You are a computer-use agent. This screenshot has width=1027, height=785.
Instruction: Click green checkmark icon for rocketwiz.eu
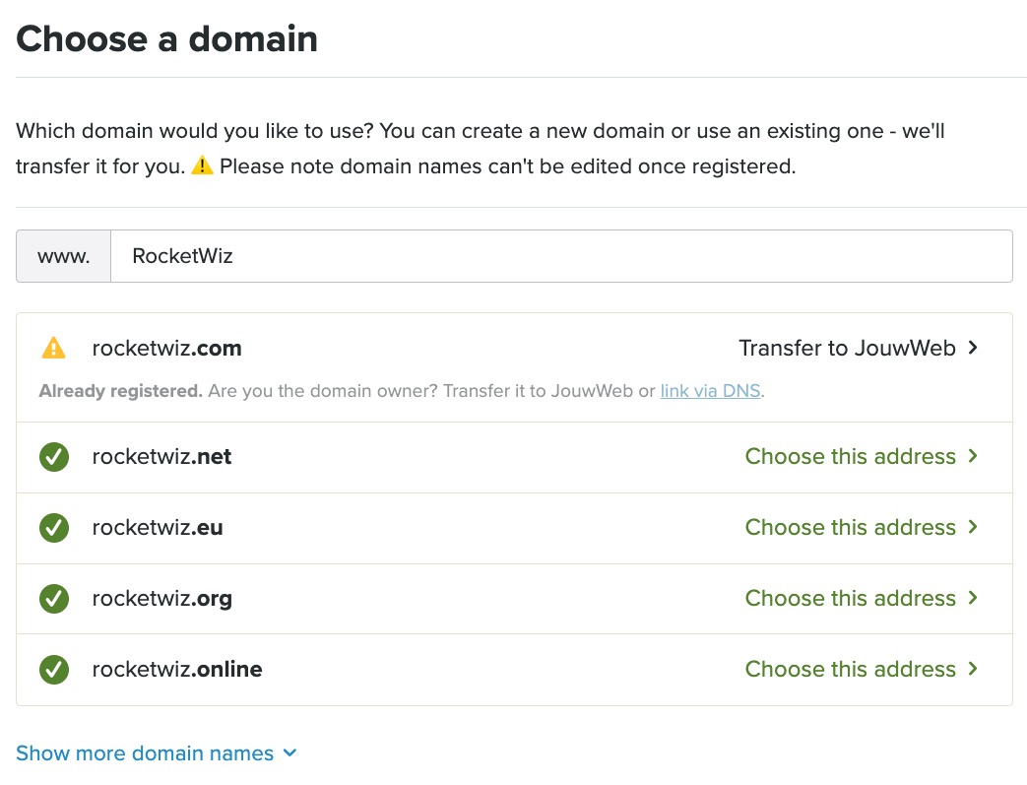[53, 528]
